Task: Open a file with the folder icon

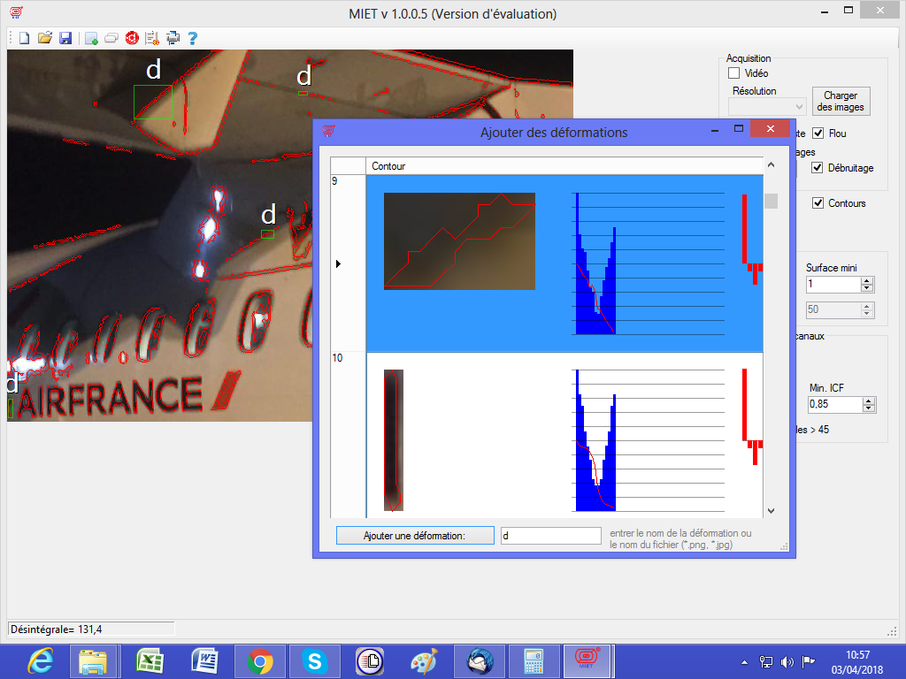Action: [45, 38]
